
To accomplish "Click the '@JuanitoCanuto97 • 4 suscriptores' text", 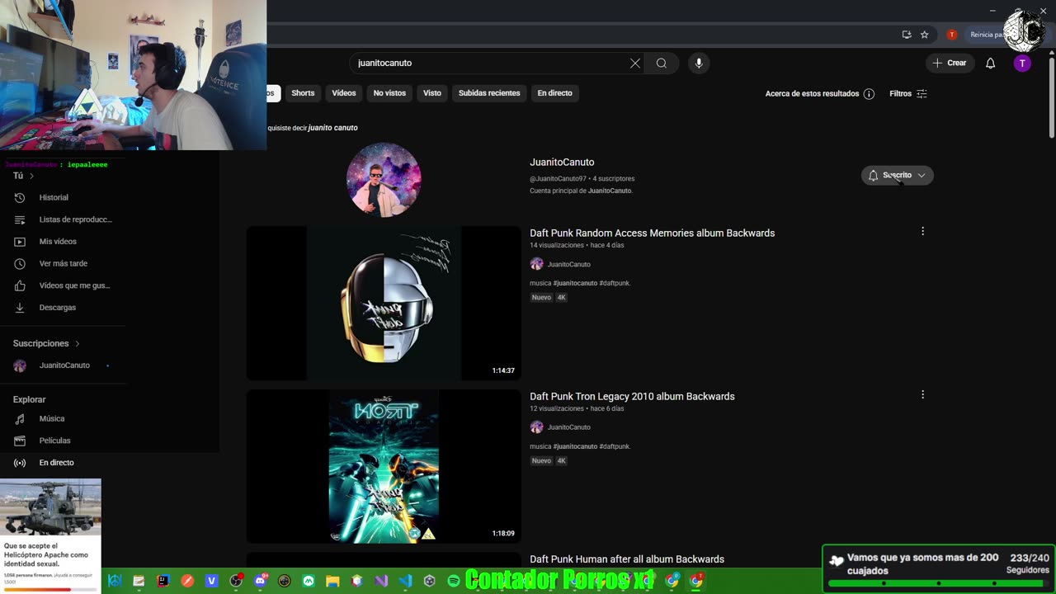I will coord(582,179).
